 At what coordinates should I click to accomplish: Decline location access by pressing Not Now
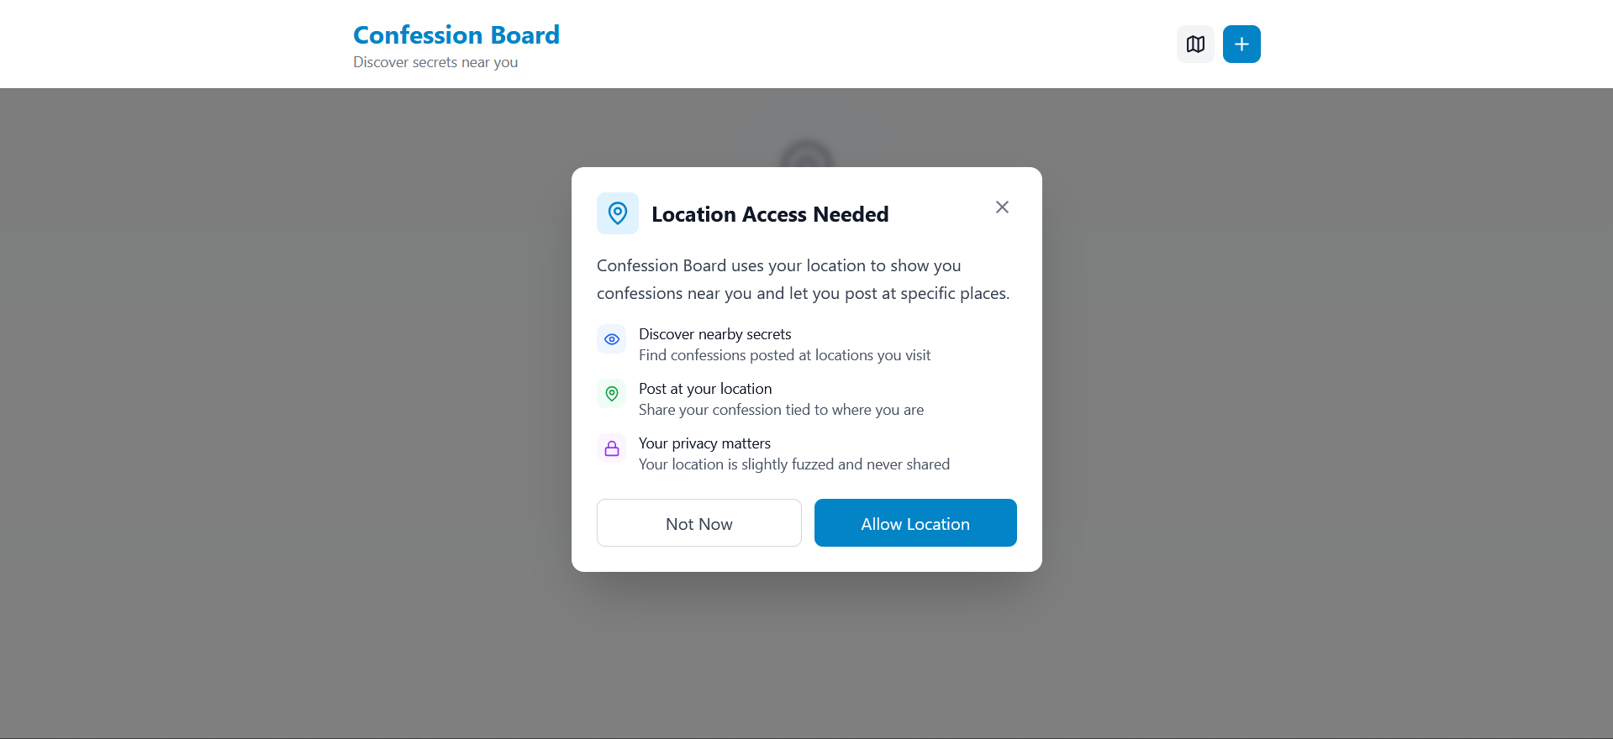698,522
